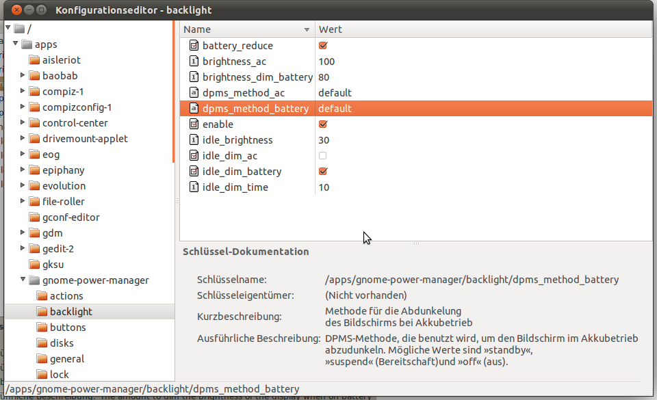
Task: Select the actions folder in the tree
Action: coord(66,296)
